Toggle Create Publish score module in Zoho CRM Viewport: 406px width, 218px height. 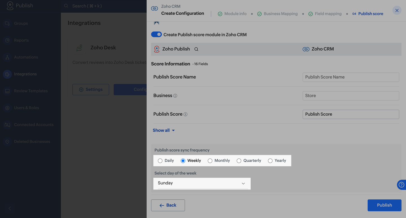(156, 34)
